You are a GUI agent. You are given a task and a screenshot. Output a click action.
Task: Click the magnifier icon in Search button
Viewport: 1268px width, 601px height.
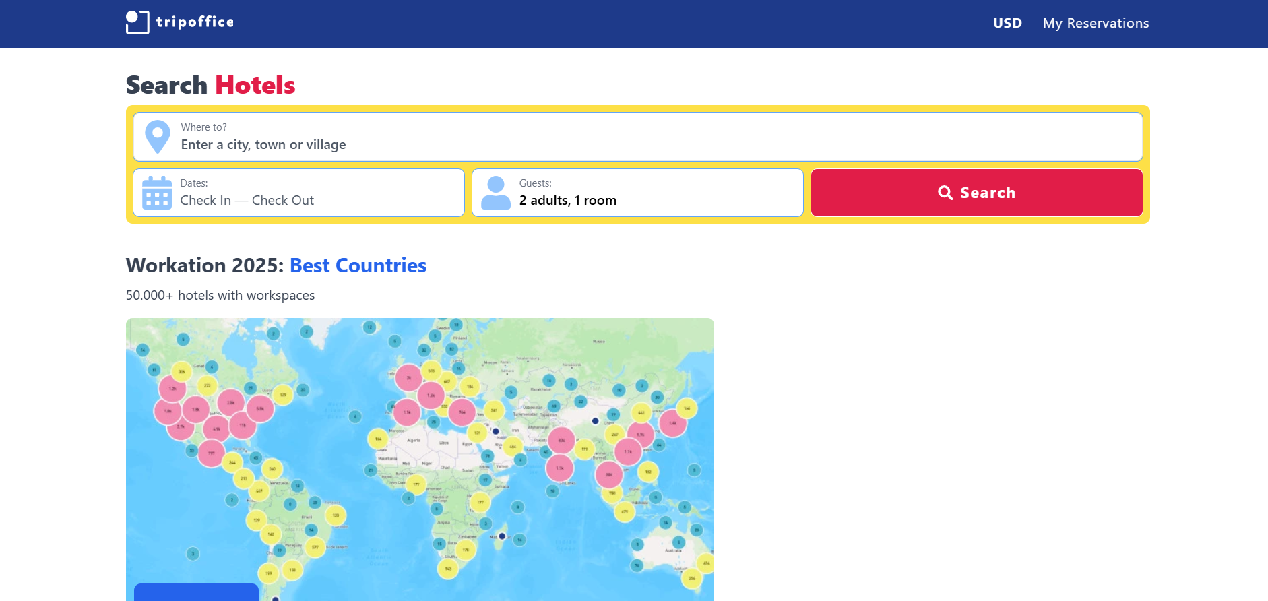tap(945, 193)
